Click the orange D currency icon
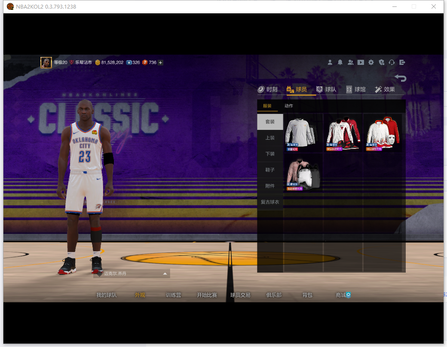Image resolution: width=447 pixels, height=347 pixels. (145, 62)
